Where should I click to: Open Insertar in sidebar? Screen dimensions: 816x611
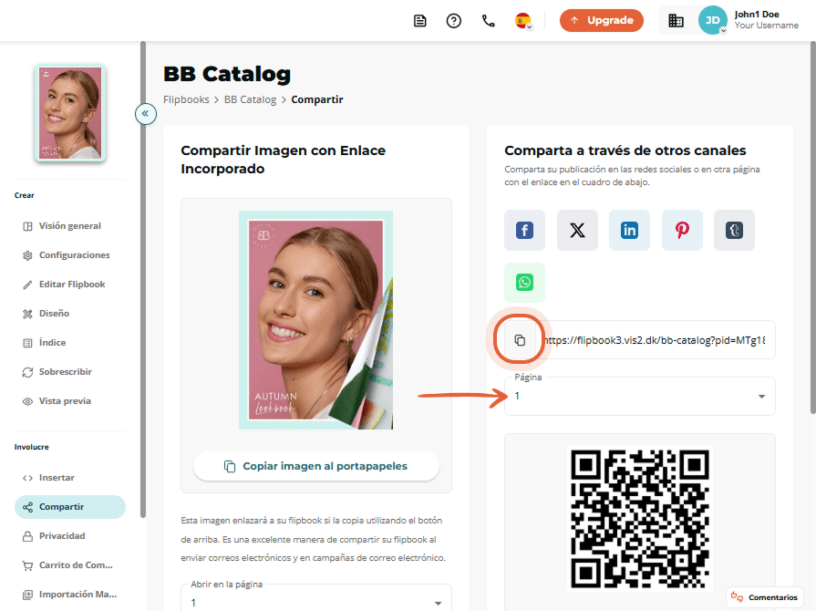click(x=69, y=477)
